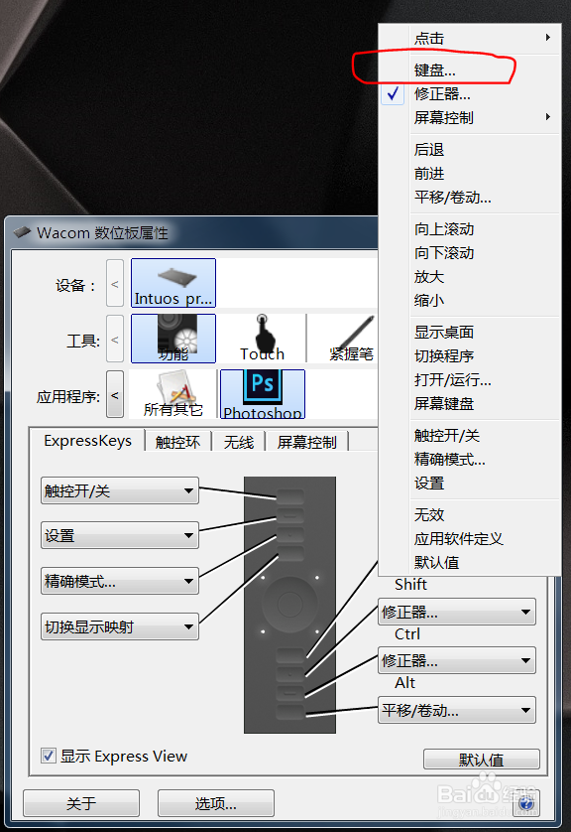571x832 pixels.
Task: Select 显示桌面 menu item
Action: coord(470,332)
